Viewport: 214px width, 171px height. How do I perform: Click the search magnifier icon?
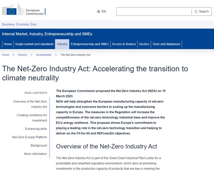coord(196,11)
